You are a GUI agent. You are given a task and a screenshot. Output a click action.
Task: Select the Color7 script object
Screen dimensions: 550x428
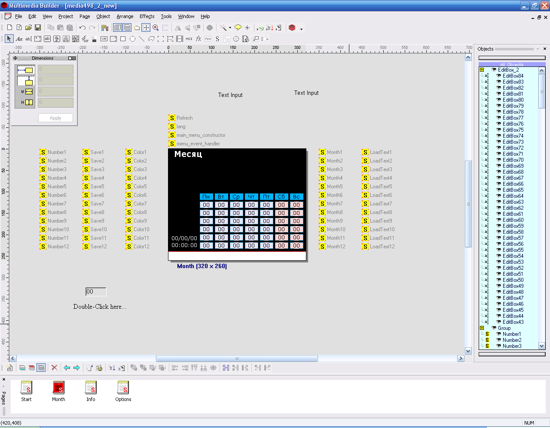pyautogui.click(x=136, y=204)
